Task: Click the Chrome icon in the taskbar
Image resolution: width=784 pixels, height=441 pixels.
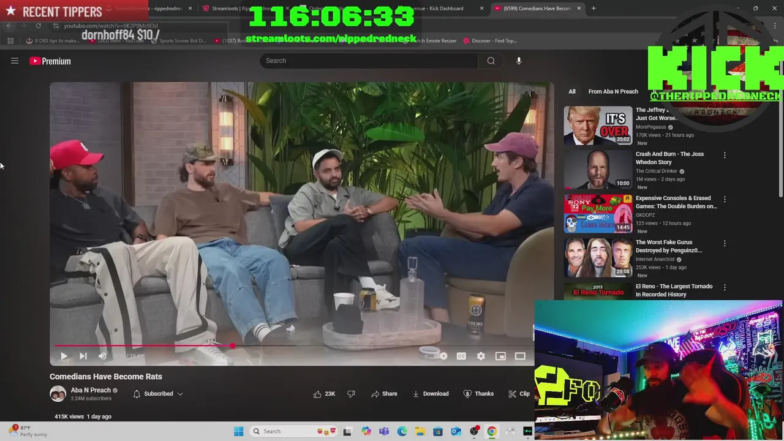Action: point(492,431)
